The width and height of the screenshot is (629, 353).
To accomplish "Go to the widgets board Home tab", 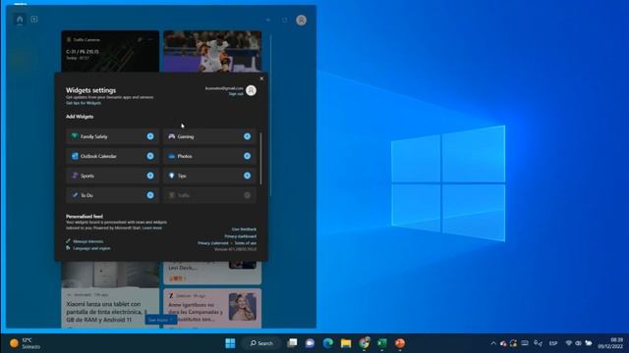I will point(20,20).
